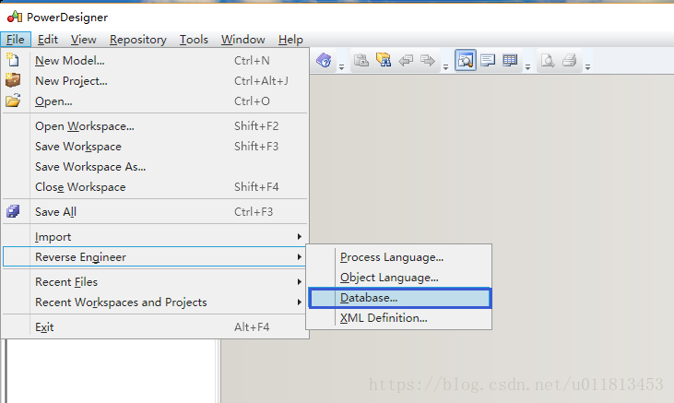Viewport: 674px width, 403px height.
Task: Choose Database... in Reverse Engineer submenu
Action: [400, 298]
